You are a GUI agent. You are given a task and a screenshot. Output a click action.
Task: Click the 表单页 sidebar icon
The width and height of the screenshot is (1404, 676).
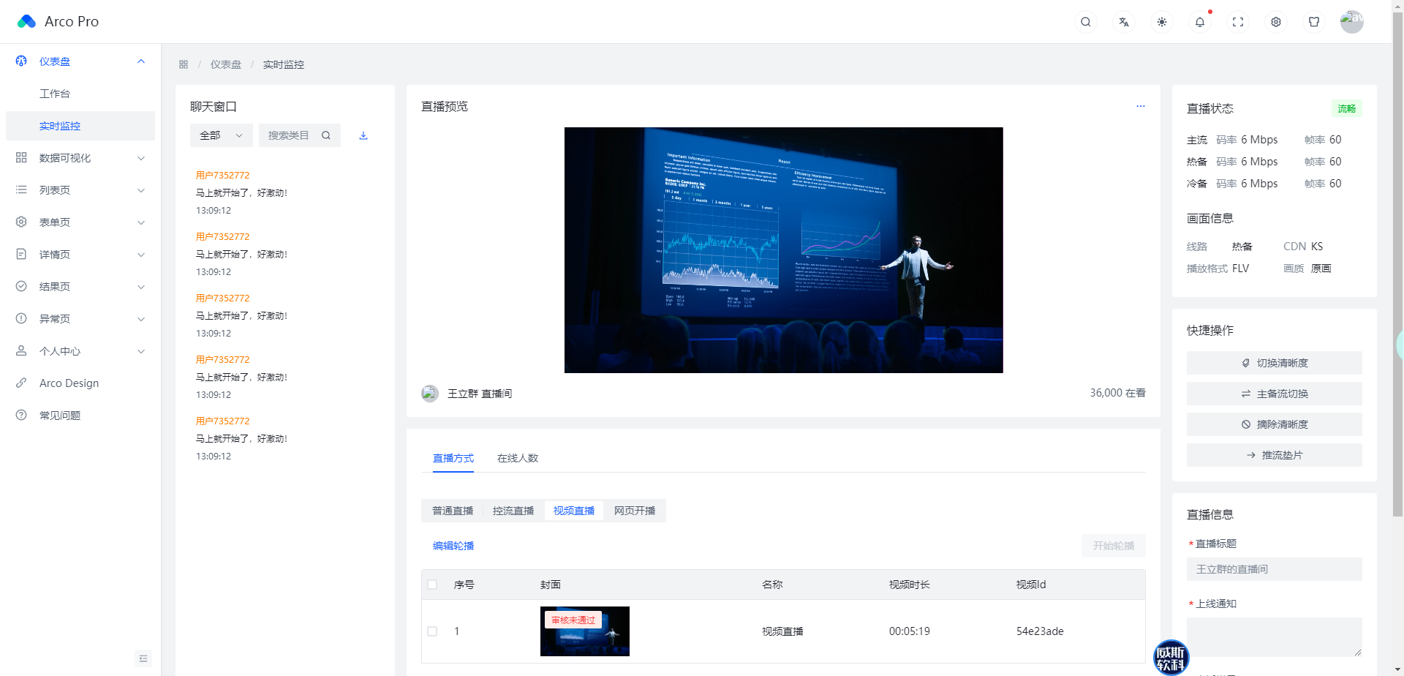21,222
